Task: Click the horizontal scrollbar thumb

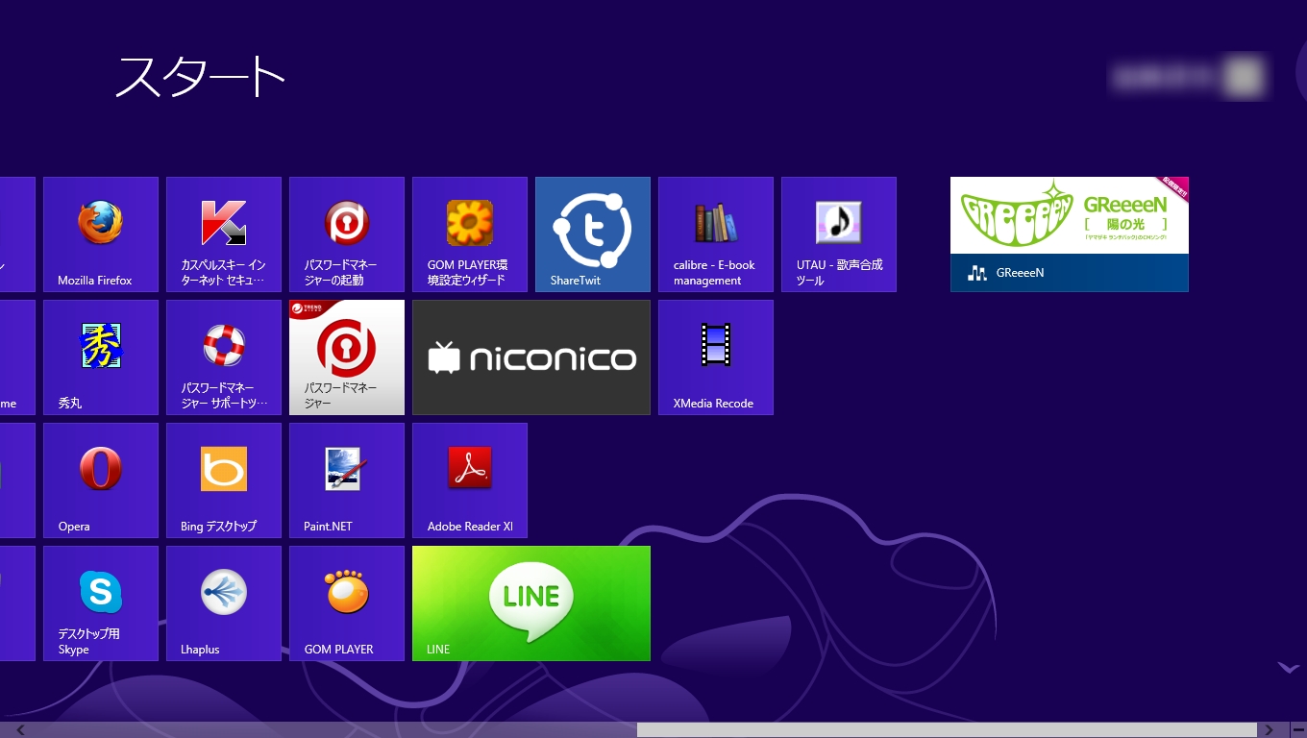Action: click(x=947, y=730)
